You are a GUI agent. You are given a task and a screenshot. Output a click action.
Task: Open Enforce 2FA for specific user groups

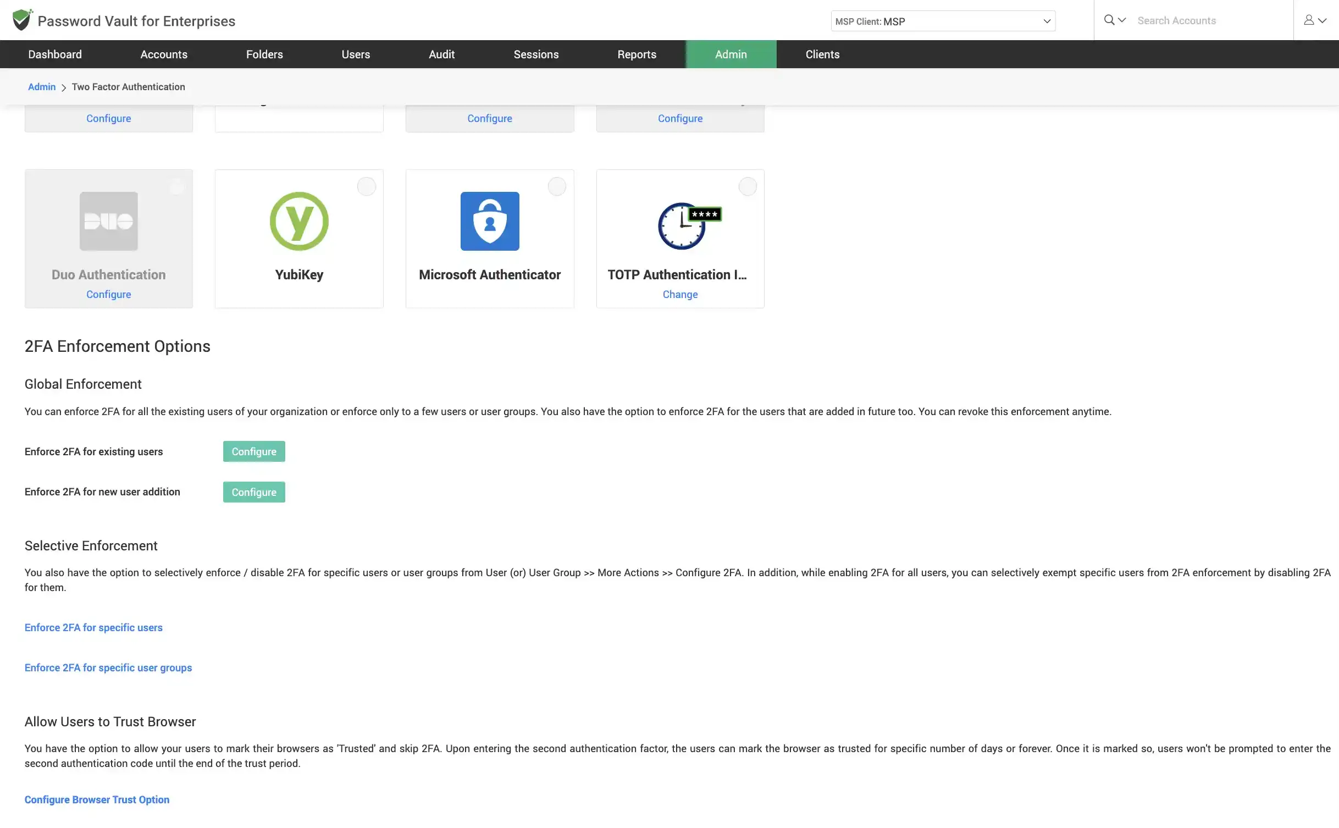(108, 667)
